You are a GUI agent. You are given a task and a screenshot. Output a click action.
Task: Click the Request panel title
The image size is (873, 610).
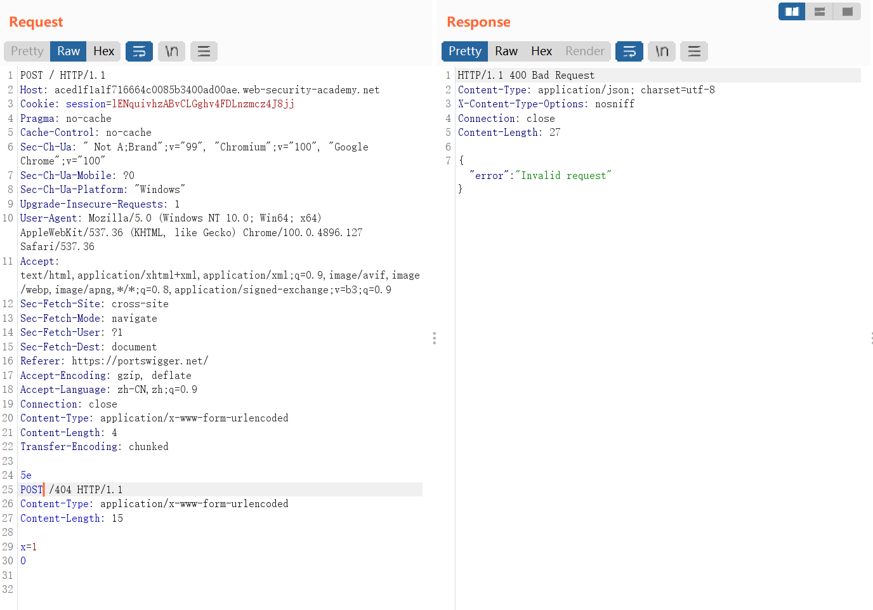tap(36, 22)
